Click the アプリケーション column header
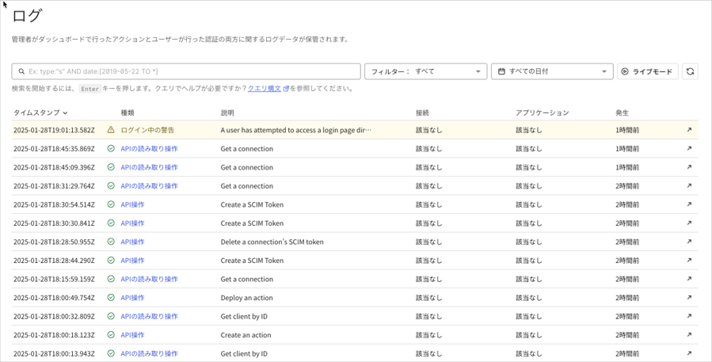Image resolution: width=712 pixels, height=362 pixels. [543, 112]
